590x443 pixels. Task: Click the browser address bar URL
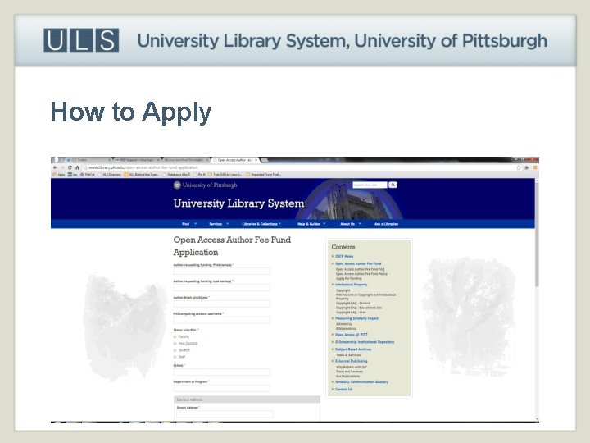(143, 167)
